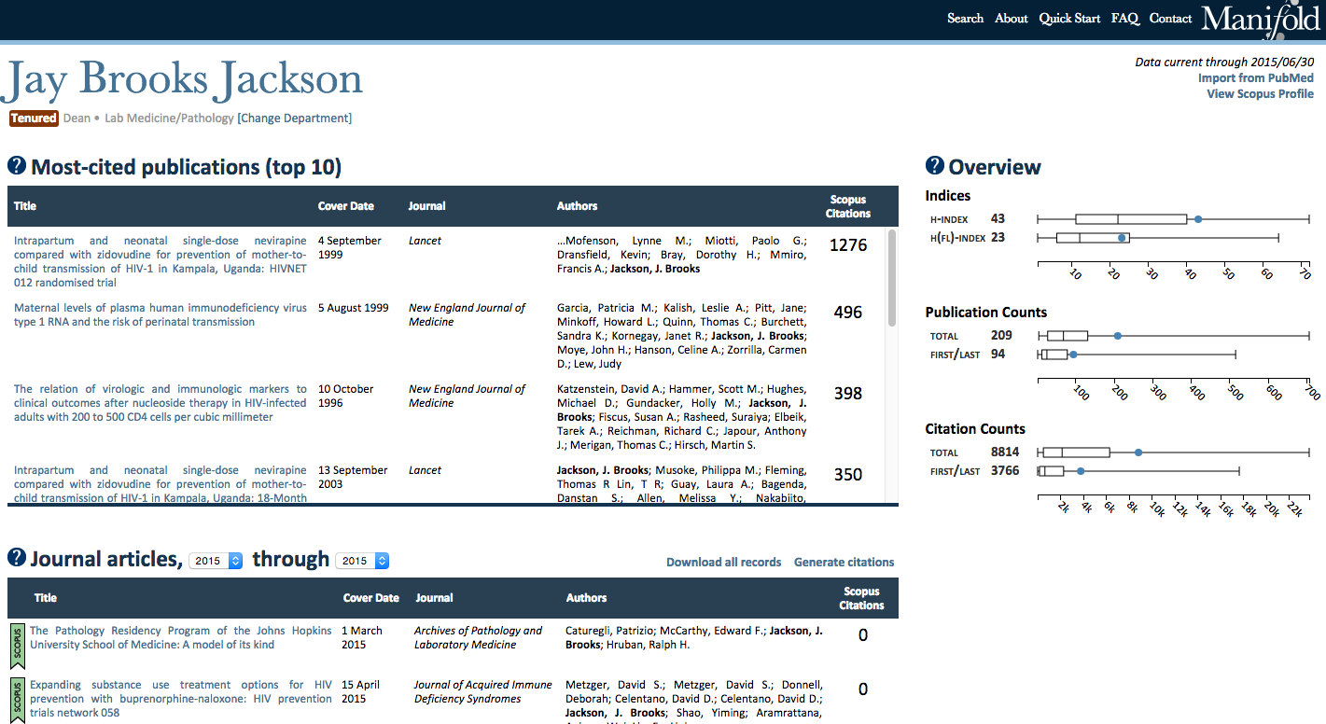Click Journal of Acquired Immune Deficiency Syndromes
This screenshot has height=724, width=1326.
coord(483,691)
